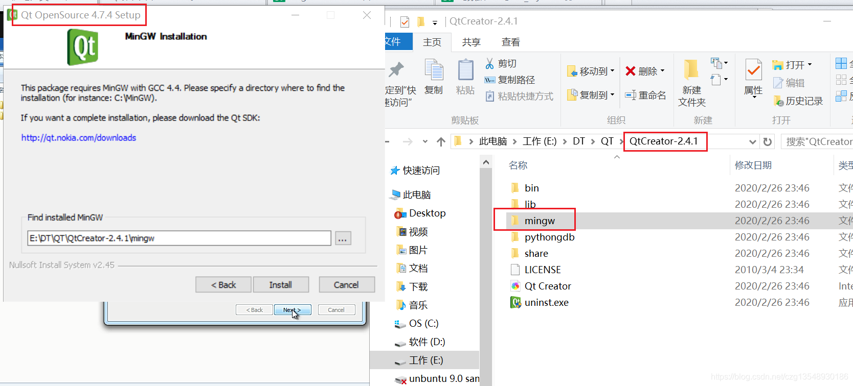
Task: Open the Easy access dropdown in ribbon
Action: coord(719,80)
